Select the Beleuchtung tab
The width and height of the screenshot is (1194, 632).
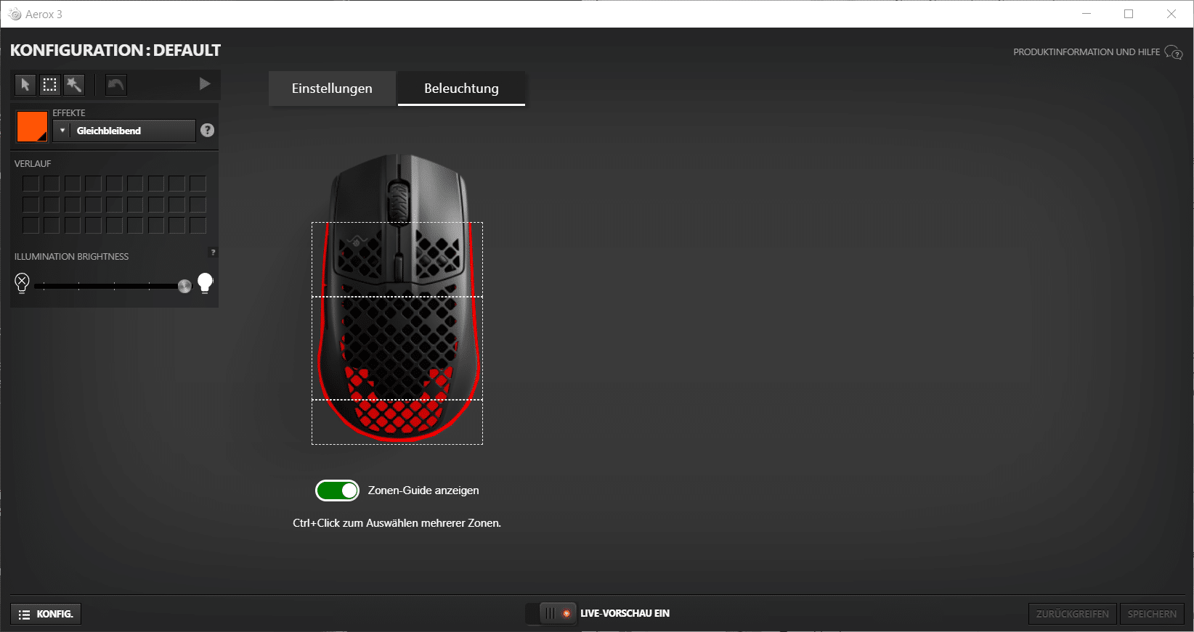coord(461,89)
